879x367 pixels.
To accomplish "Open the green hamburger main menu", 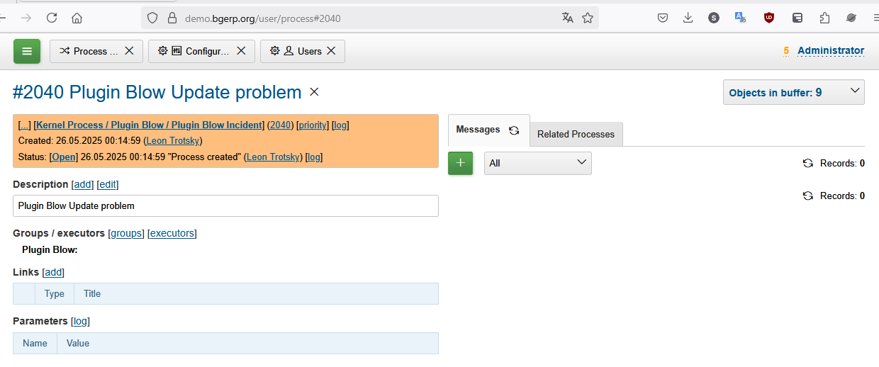I will pos(27,51).
